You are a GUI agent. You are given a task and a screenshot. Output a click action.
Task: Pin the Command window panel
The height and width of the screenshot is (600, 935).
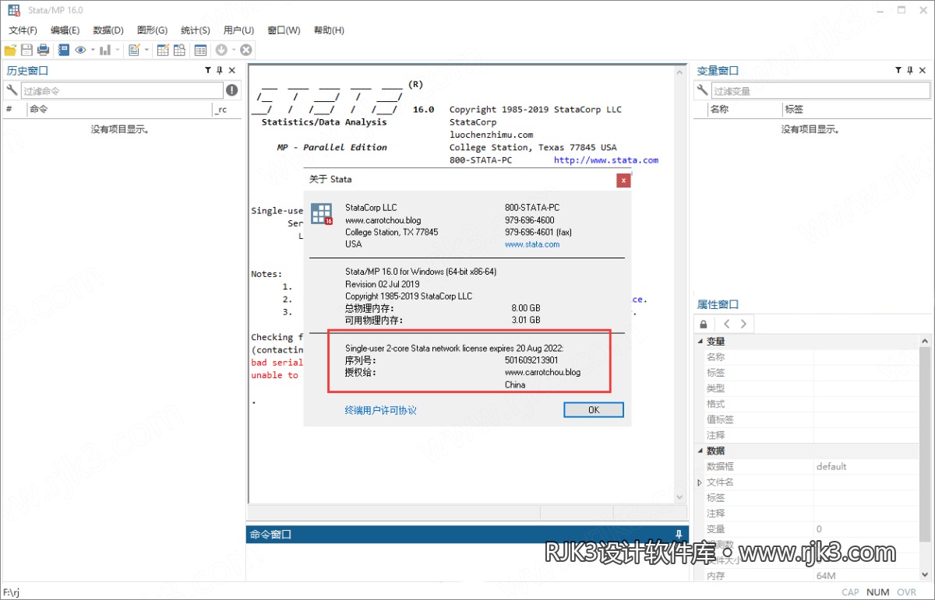[x=679, y=534]
